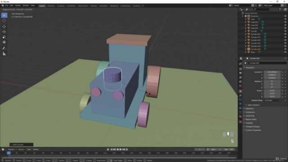This screenshot has height=162, width=288.
Task: Open Texture properties tab icon
Action: click(x=240, y=122)
